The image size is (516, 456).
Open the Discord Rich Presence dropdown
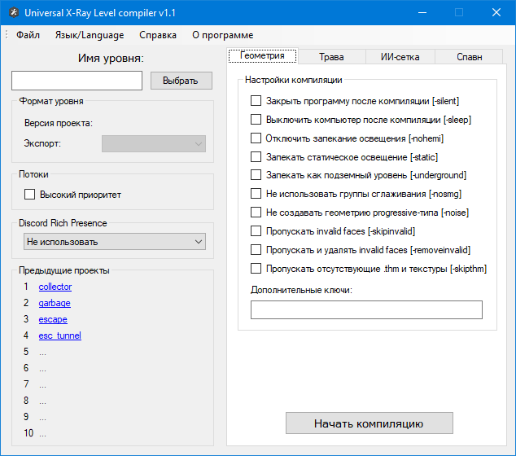point(114,242)
